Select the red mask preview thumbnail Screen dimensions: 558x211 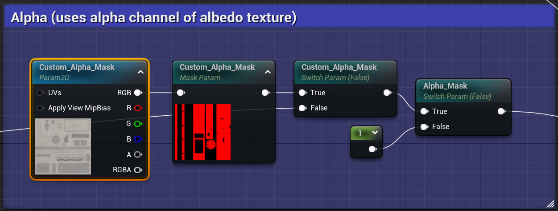click(x=203, y=132)
